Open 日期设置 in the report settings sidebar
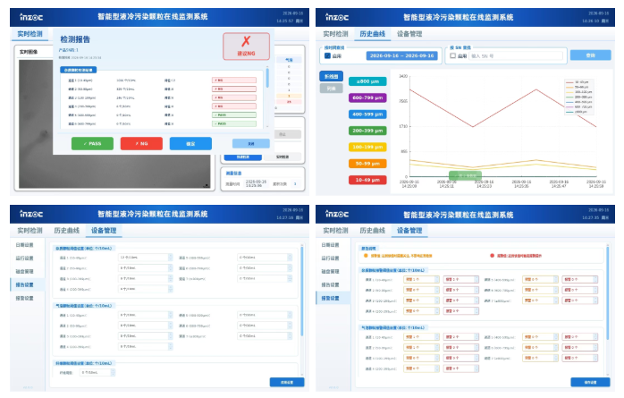624x398 pixels. [25, 245]
